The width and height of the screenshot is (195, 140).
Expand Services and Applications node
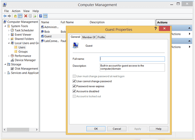(x=5, y=73)
